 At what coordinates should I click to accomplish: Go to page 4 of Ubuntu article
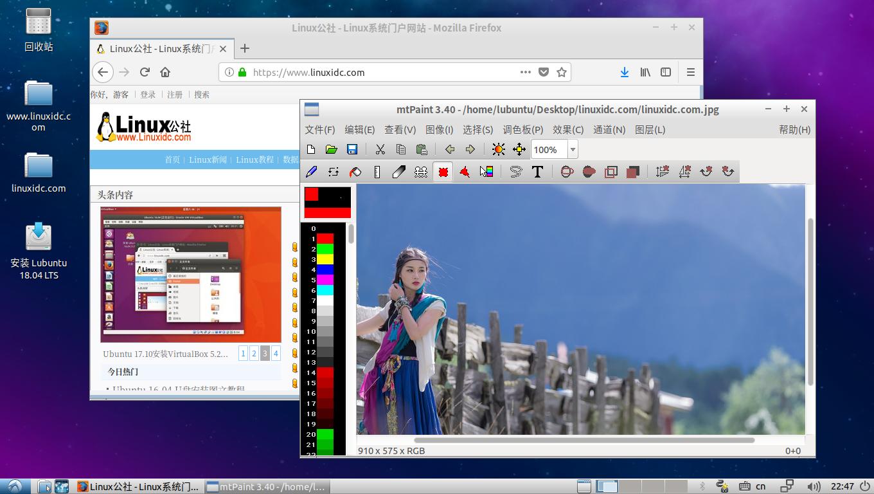(276, 353)
